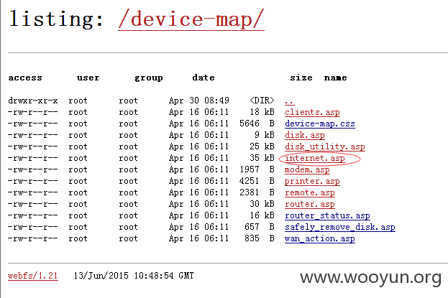This screenshot has height=298, width=448.
Task: Select the 'user' column header
Action: [x=88, y=78]
